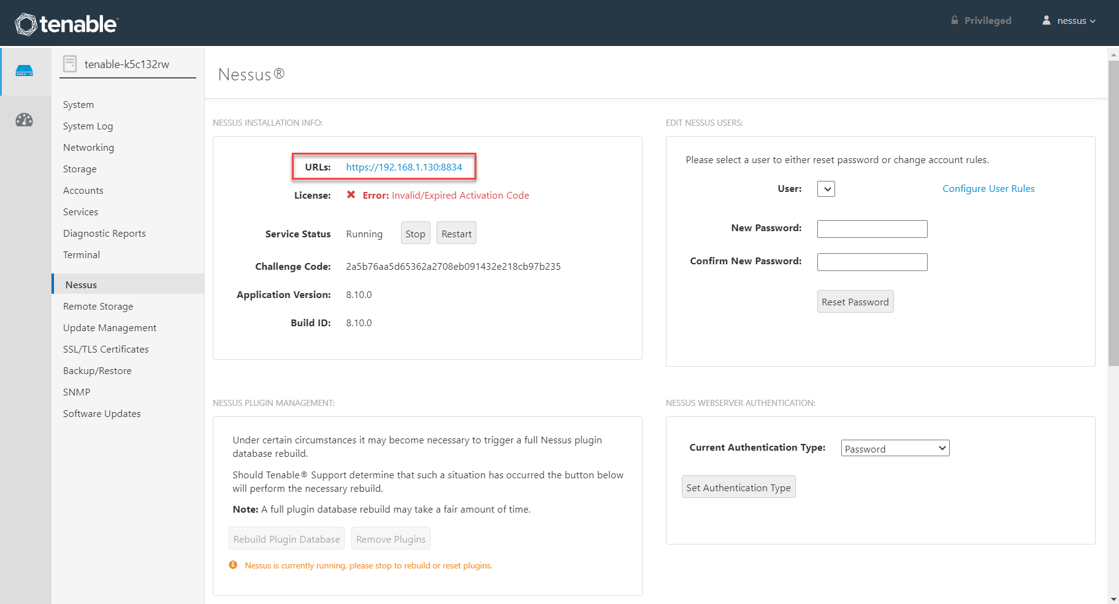Click the Application Version 8.10.0 value

359,295
